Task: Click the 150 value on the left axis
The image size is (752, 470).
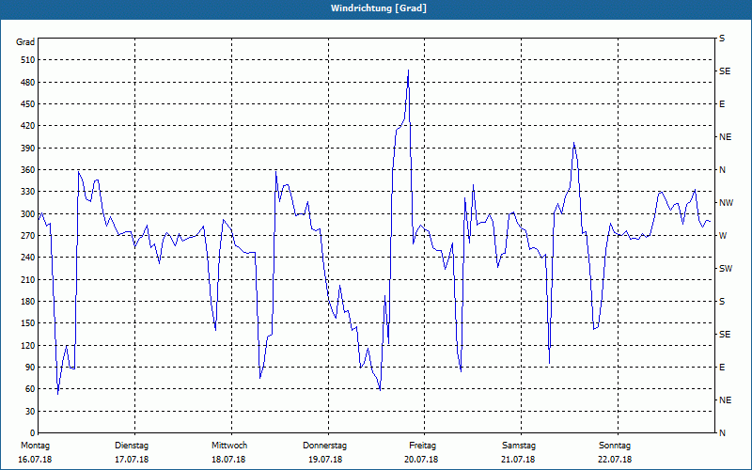Action: (x=27, y=323)
